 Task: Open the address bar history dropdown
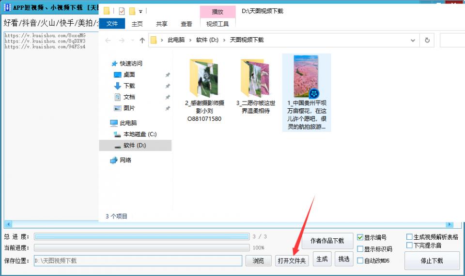[413, 40]
